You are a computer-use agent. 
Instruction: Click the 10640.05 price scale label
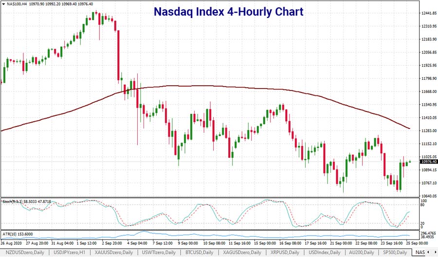click(429, 196)
